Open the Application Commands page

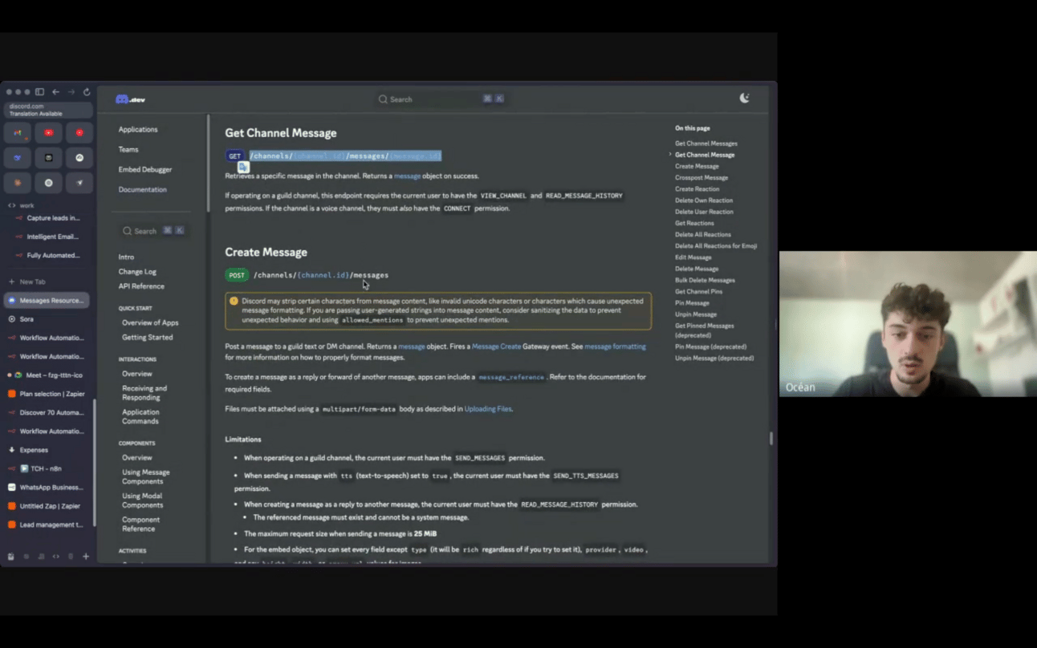[140, 417]
